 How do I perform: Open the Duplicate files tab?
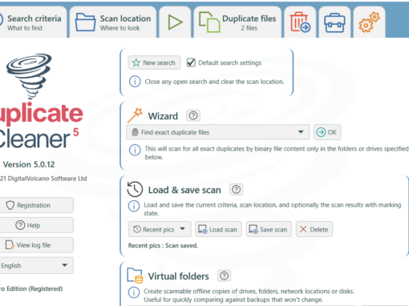tap(237, 22)
